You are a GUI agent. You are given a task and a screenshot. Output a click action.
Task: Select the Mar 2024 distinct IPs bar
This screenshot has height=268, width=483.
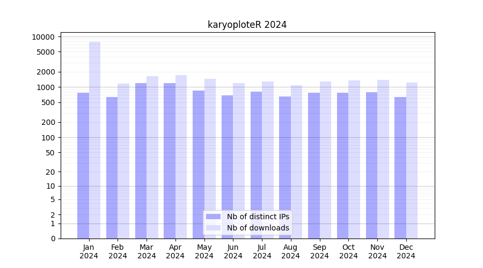pyautogui.click(x=141, y=161)
